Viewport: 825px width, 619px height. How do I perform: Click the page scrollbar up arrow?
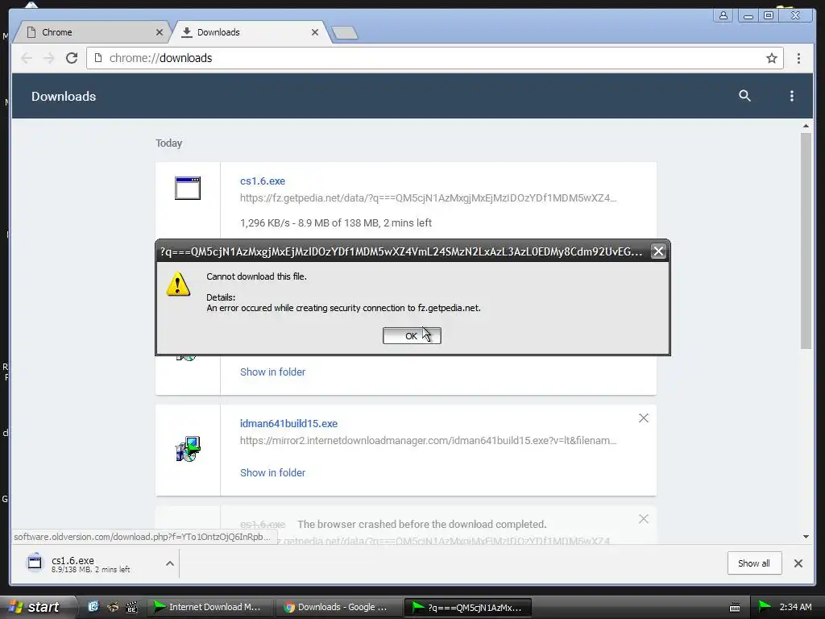806,126
